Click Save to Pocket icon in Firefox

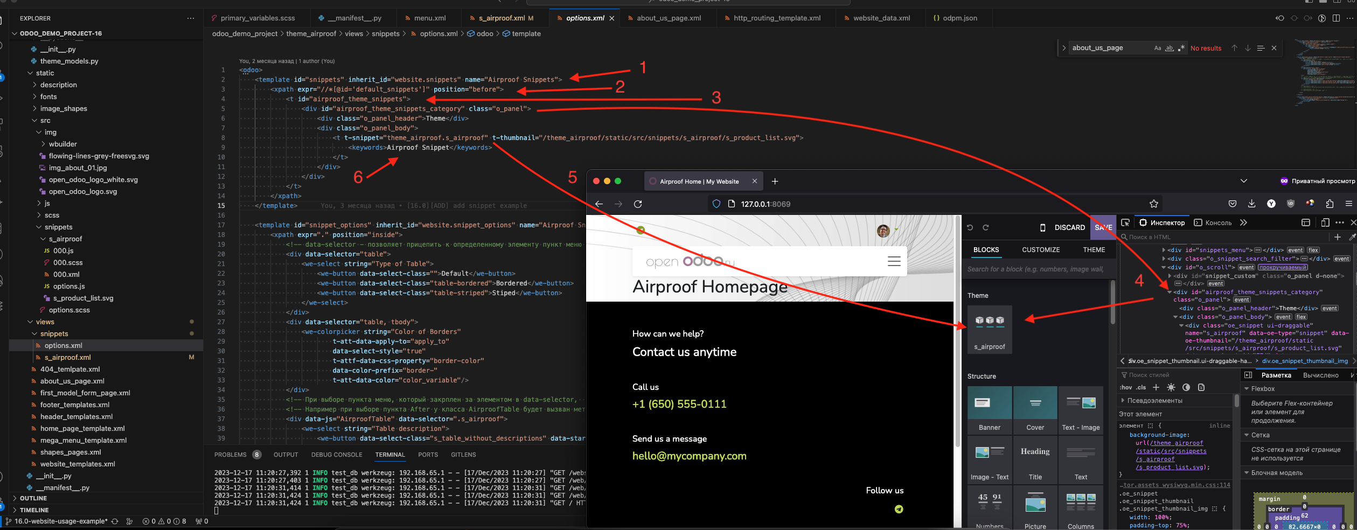coord(1232,204)
